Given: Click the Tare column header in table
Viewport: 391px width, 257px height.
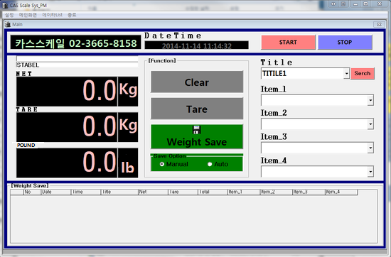Looking at the screenshot, I should coord(183,192).
